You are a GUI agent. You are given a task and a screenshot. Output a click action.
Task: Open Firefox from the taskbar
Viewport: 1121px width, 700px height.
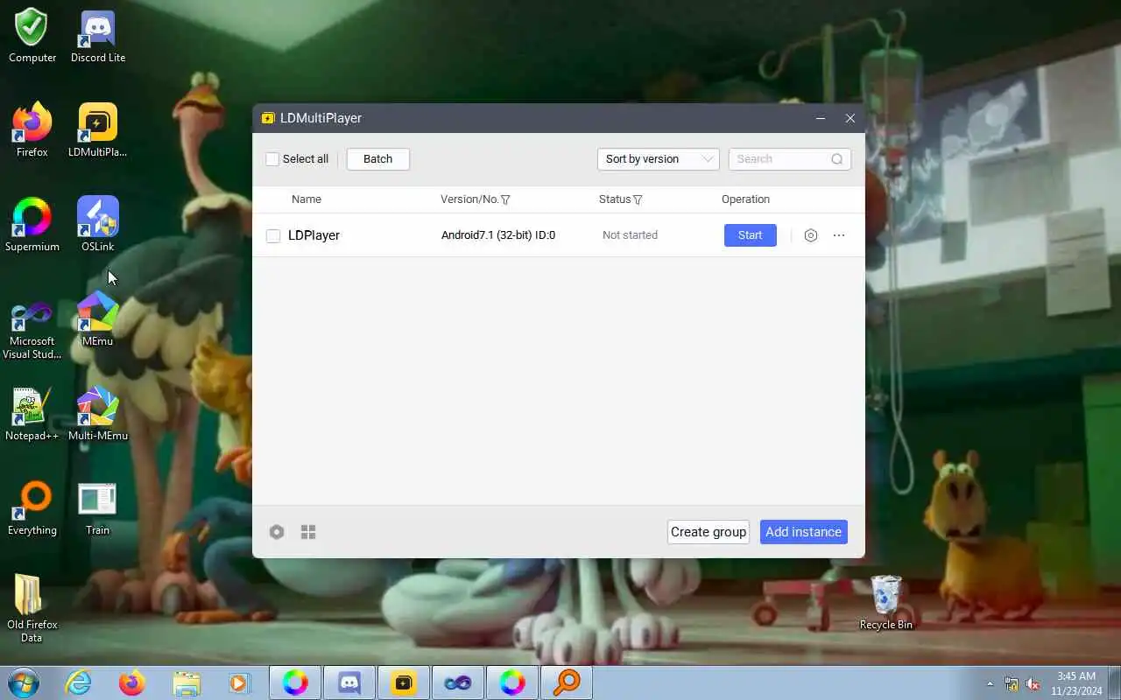coord(132,682)
